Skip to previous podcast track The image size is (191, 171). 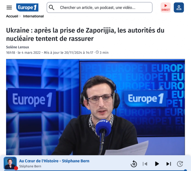point(145,164)
